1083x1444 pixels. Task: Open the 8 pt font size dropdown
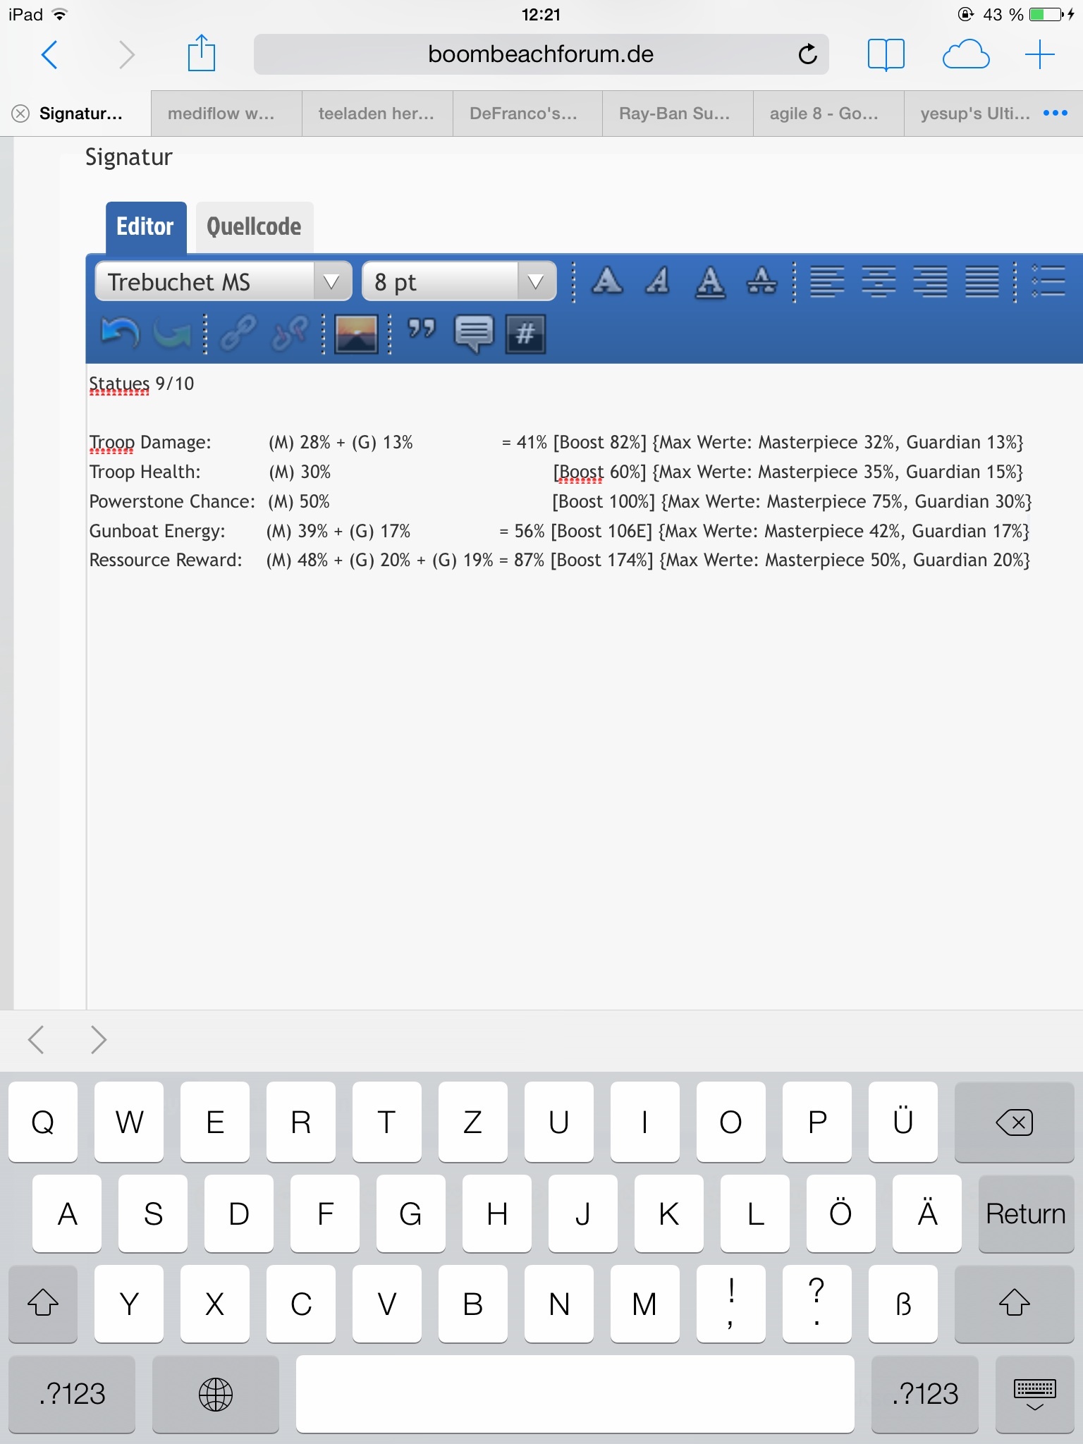click(458, 282)
